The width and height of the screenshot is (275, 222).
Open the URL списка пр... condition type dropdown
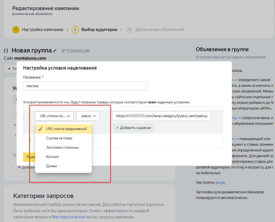pos(54,116)
